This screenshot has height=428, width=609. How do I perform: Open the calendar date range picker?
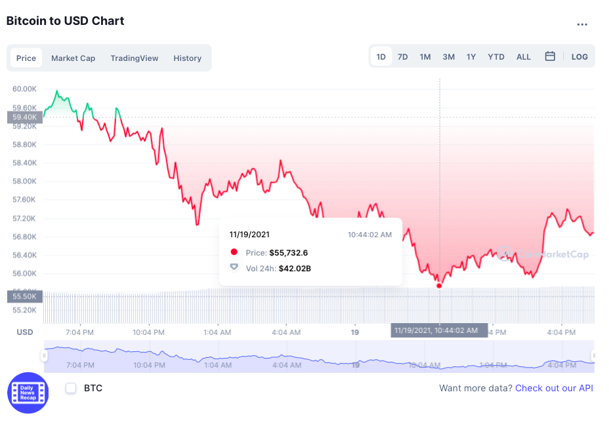550,56
